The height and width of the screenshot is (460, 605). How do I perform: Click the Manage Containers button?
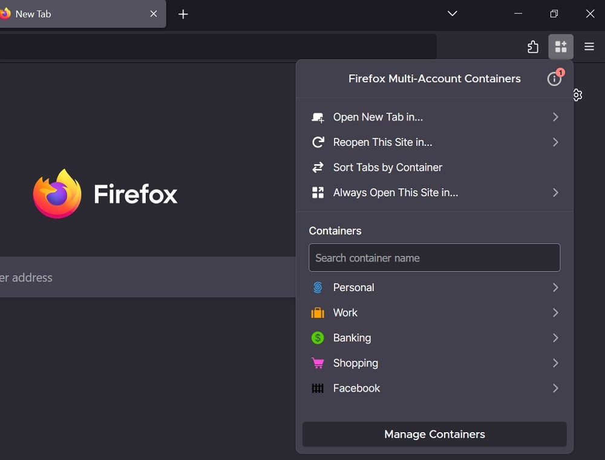(x=434, y=435)
